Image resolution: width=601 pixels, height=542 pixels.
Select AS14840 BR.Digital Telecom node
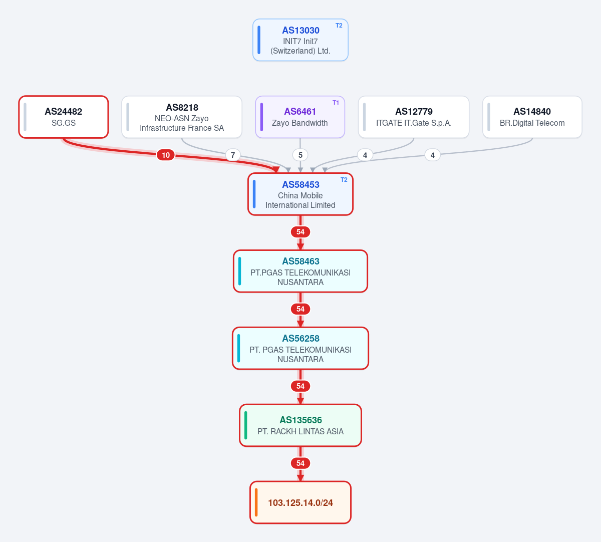coord(532,117)
